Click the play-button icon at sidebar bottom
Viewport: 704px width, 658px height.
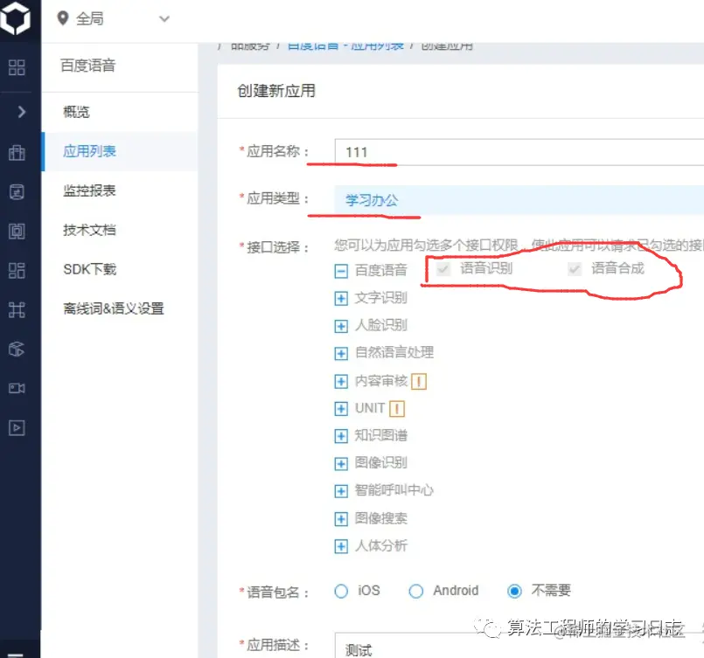click(16, 427)
